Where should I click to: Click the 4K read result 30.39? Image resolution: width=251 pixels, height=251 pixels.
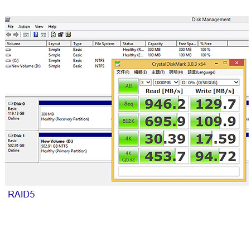coord(164,138)
